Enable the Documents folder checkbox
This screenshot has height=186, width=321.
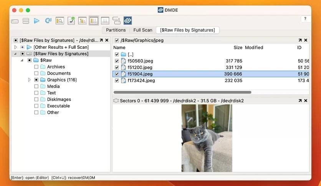[x=36, y=73]
